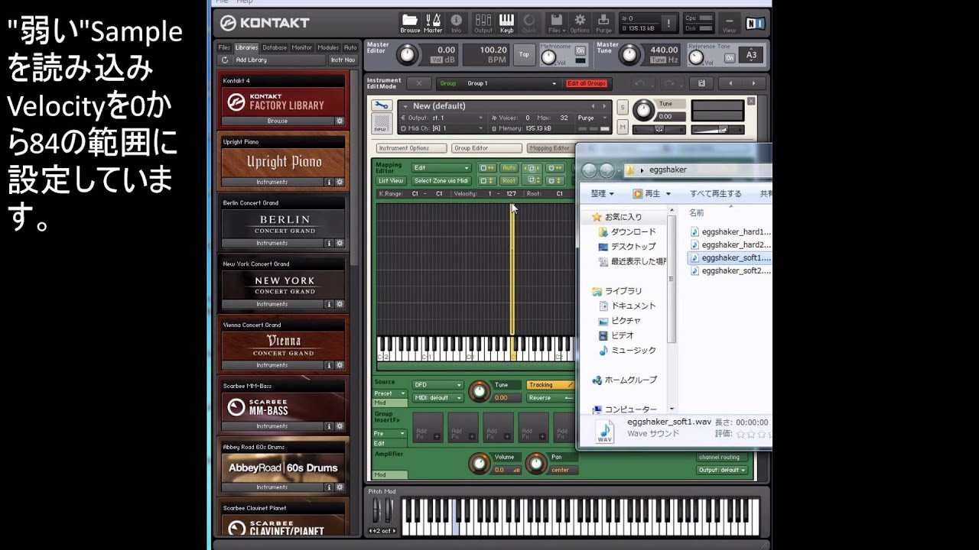
Task: Switch to the Modules browser tab
Action: [328, 47]
